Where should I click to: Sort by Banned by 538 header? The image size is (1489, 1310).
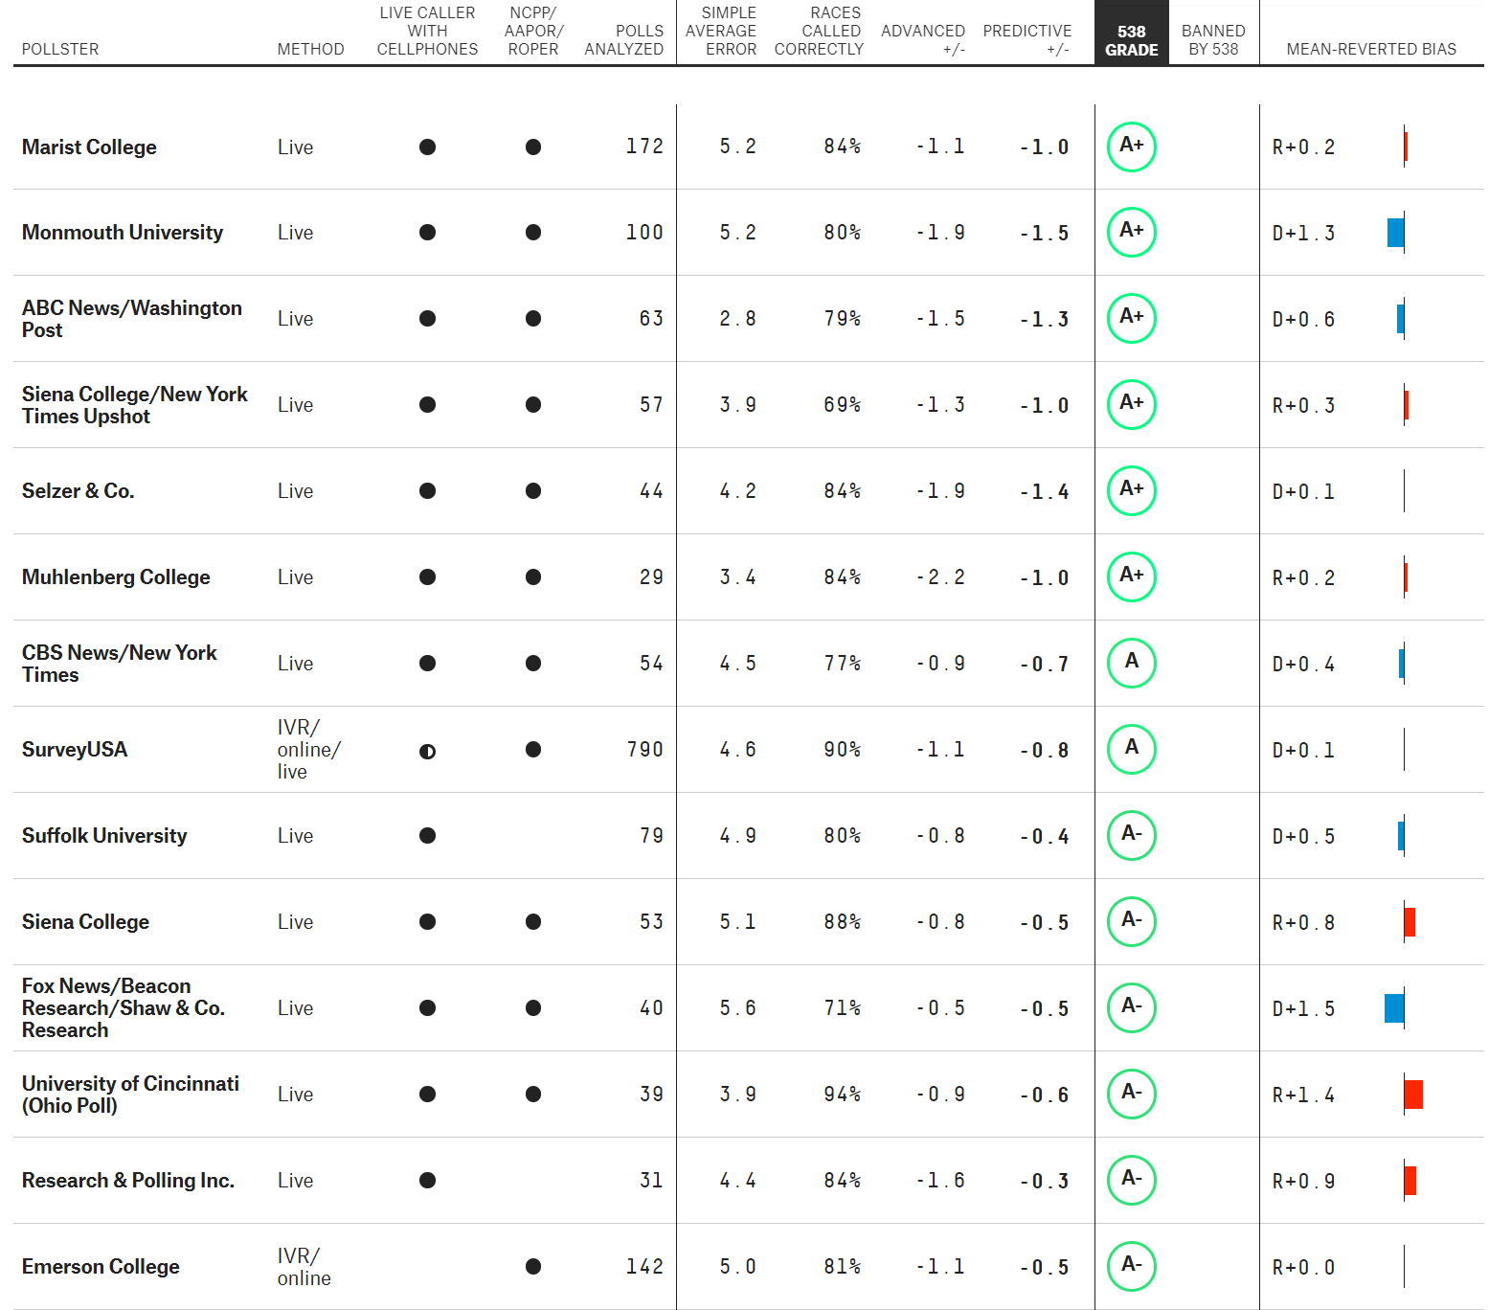tap(1213, 40)
